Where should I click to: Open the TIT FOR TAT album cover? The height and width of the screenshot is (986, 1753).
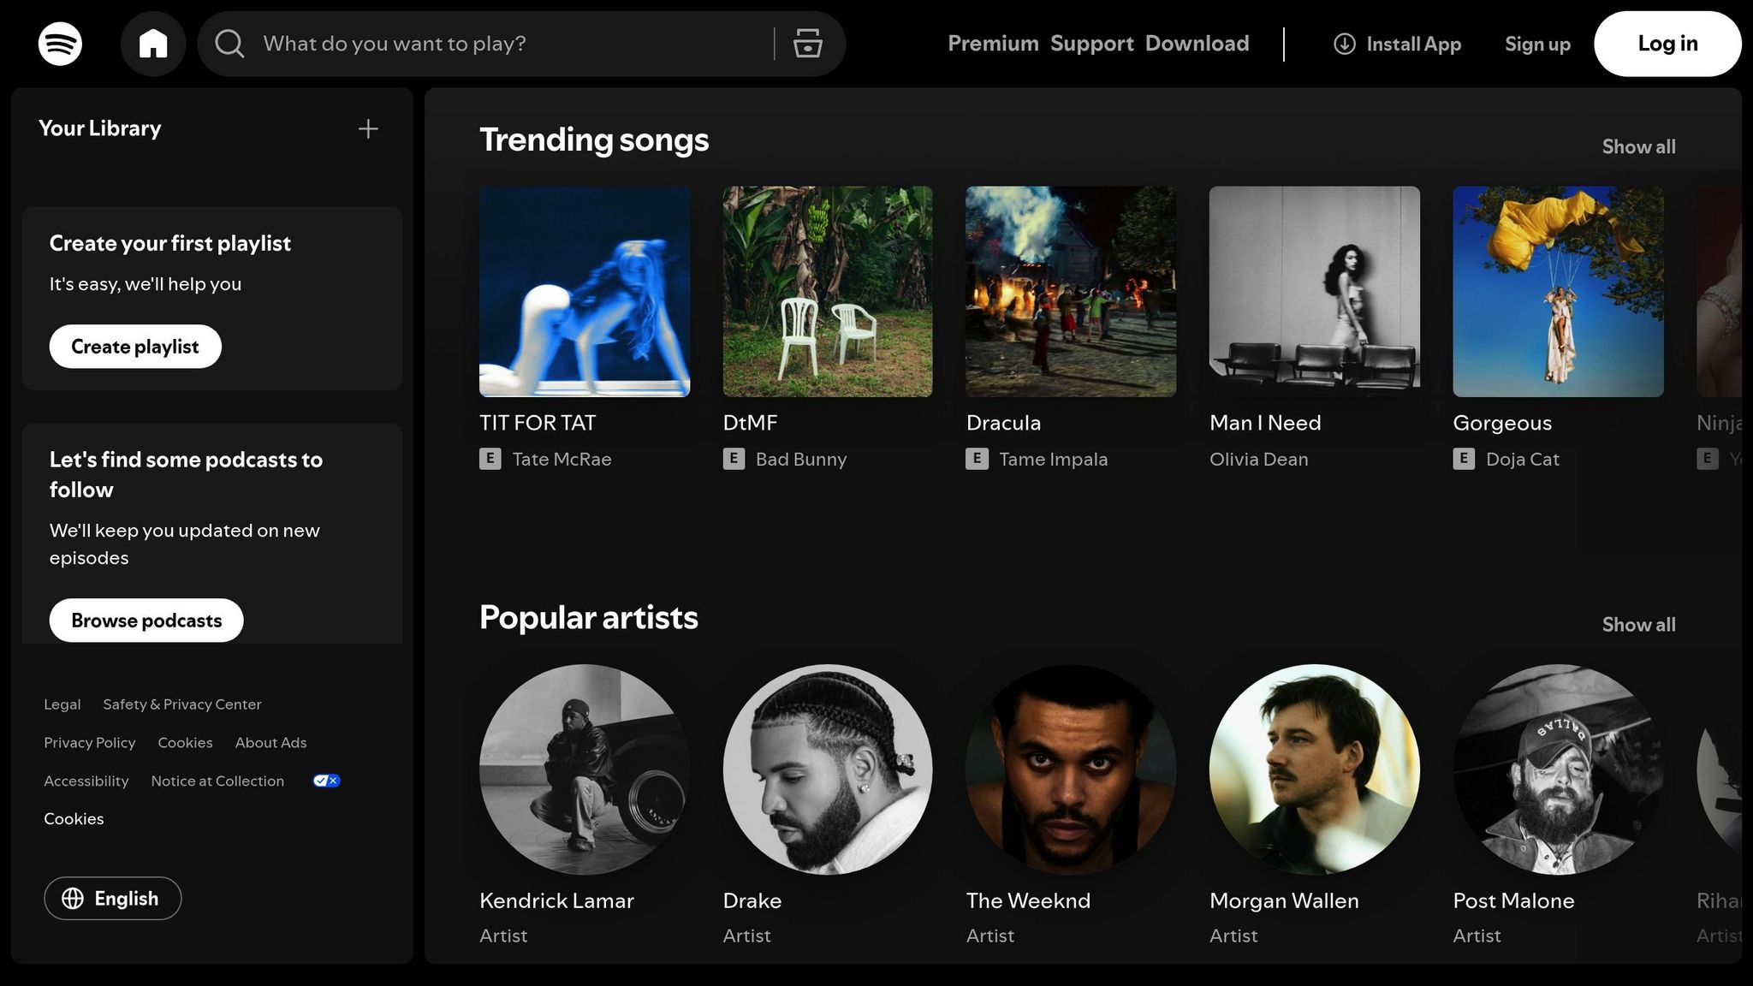pos(585,292)
